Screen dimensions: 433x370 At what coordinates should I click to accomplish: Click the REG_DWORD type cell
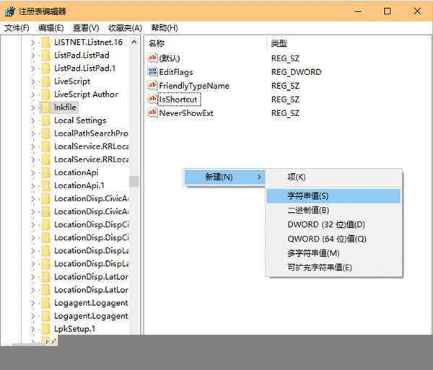click(x=297, y=72)
